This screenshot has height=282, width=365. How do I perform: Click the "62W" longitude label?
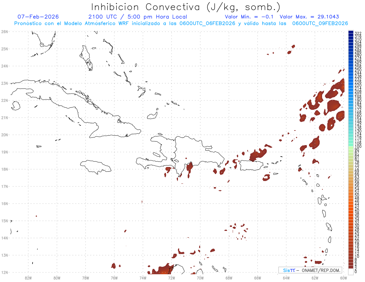(x=315, y=278)
